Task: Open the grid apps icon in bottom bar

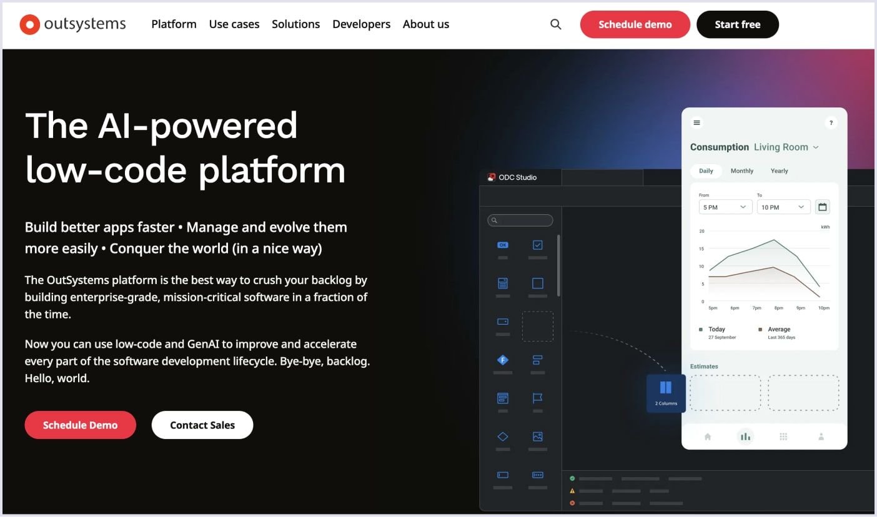Action: coord(783,436)
